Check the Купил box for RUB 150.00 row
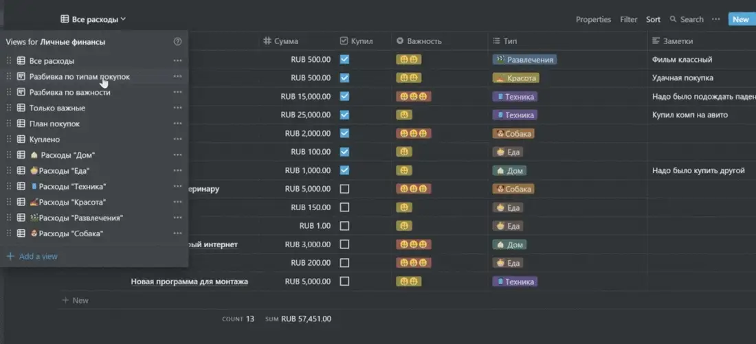This screenshot has height=344, width=756. pos(344,207)
